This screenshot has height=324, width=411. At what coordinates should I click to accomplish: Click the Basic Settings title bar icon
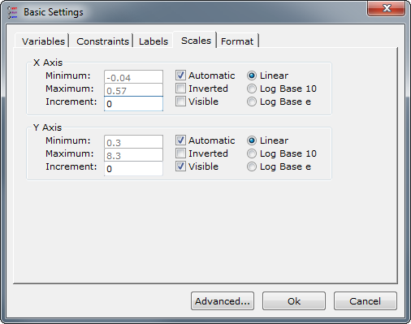(12, 12)
